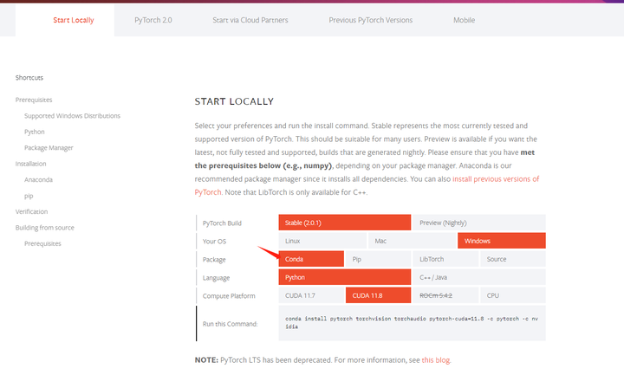
Task: Jump to Prerequisites in the Shortcuts sidebar
Action: coord(33,100)
